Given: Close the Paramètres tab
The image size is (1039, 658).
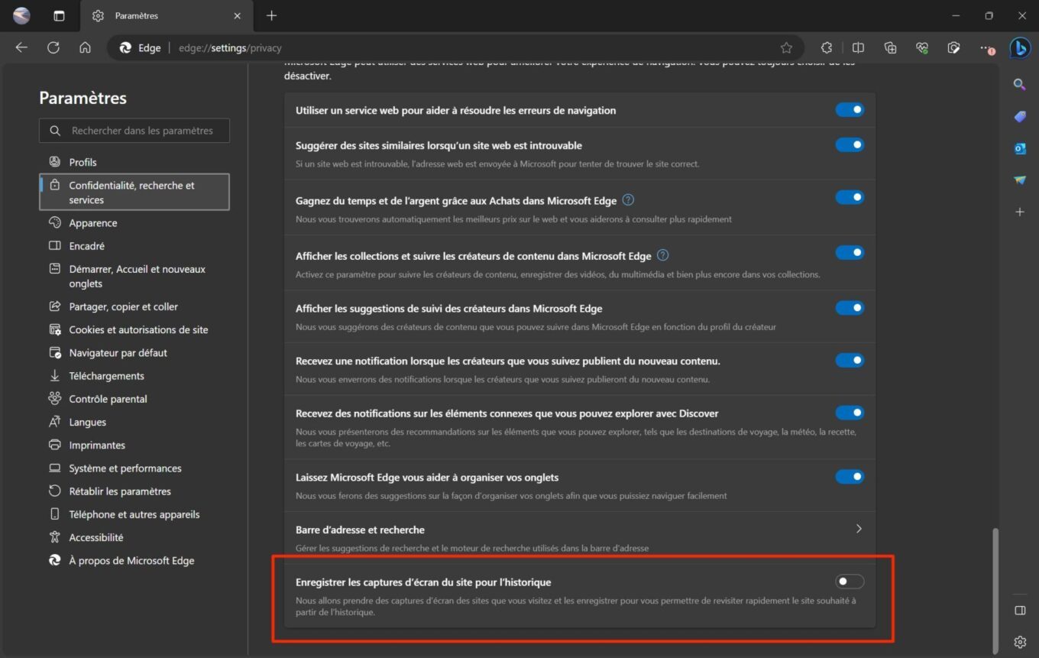Looking at the screenshot, I should (237, 15).
